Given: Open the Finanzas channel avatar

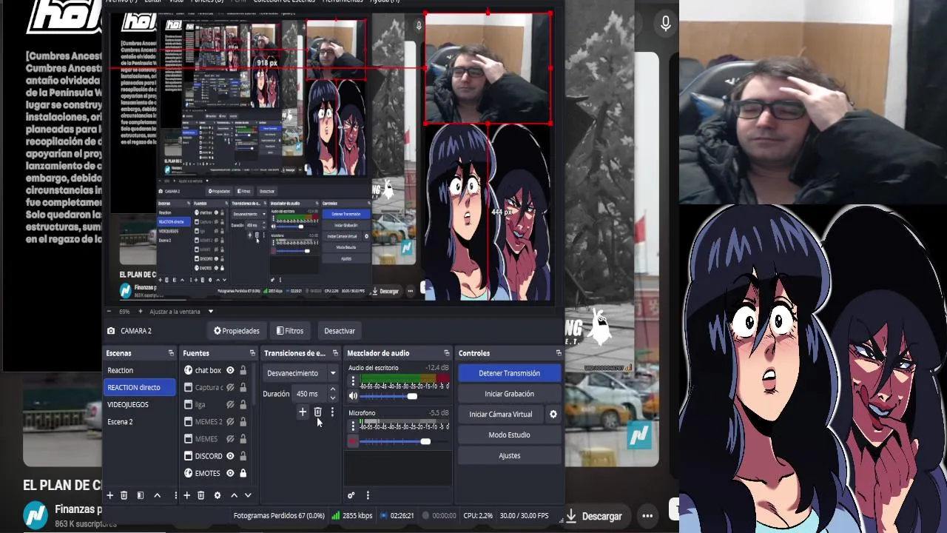Looking at the screenshot, I should [36, 515].
